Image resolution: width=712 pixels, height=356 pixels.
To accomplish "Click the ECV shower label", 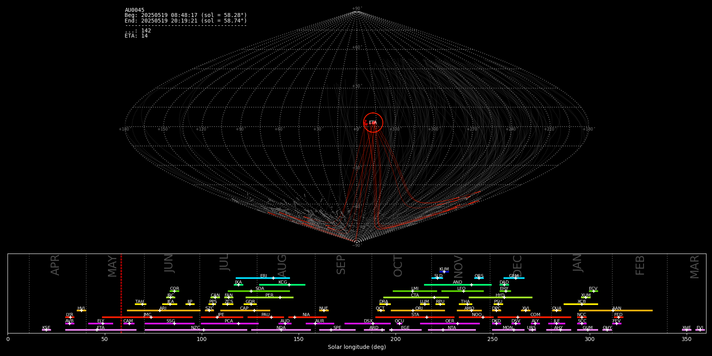I will [x=593, y=289].
